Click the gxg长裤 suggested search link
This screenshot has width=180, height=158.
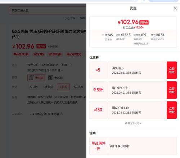pos(70,18)
